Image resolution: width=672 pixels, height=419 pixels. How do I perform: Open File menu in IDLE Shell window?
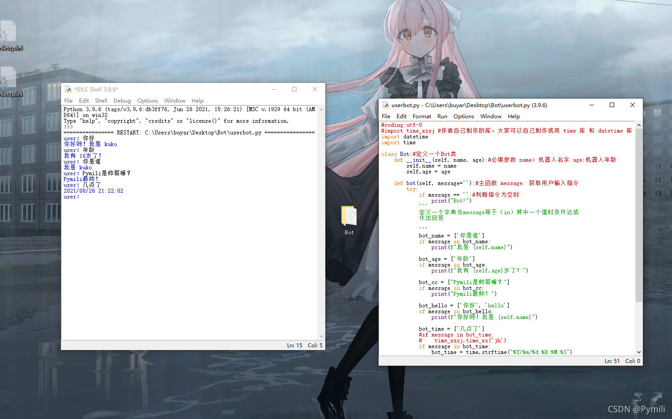(x=68, y=101)
